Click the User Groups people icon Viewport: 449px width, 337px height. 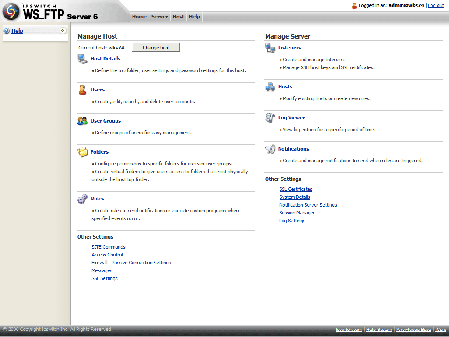pyautogui.click(x=82, y=121)
